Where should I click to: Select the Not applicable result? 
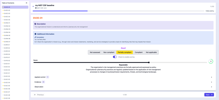point(151,52)
